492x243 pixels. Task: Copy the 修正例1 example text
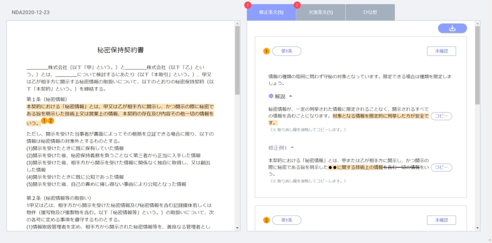coord(441,168)
